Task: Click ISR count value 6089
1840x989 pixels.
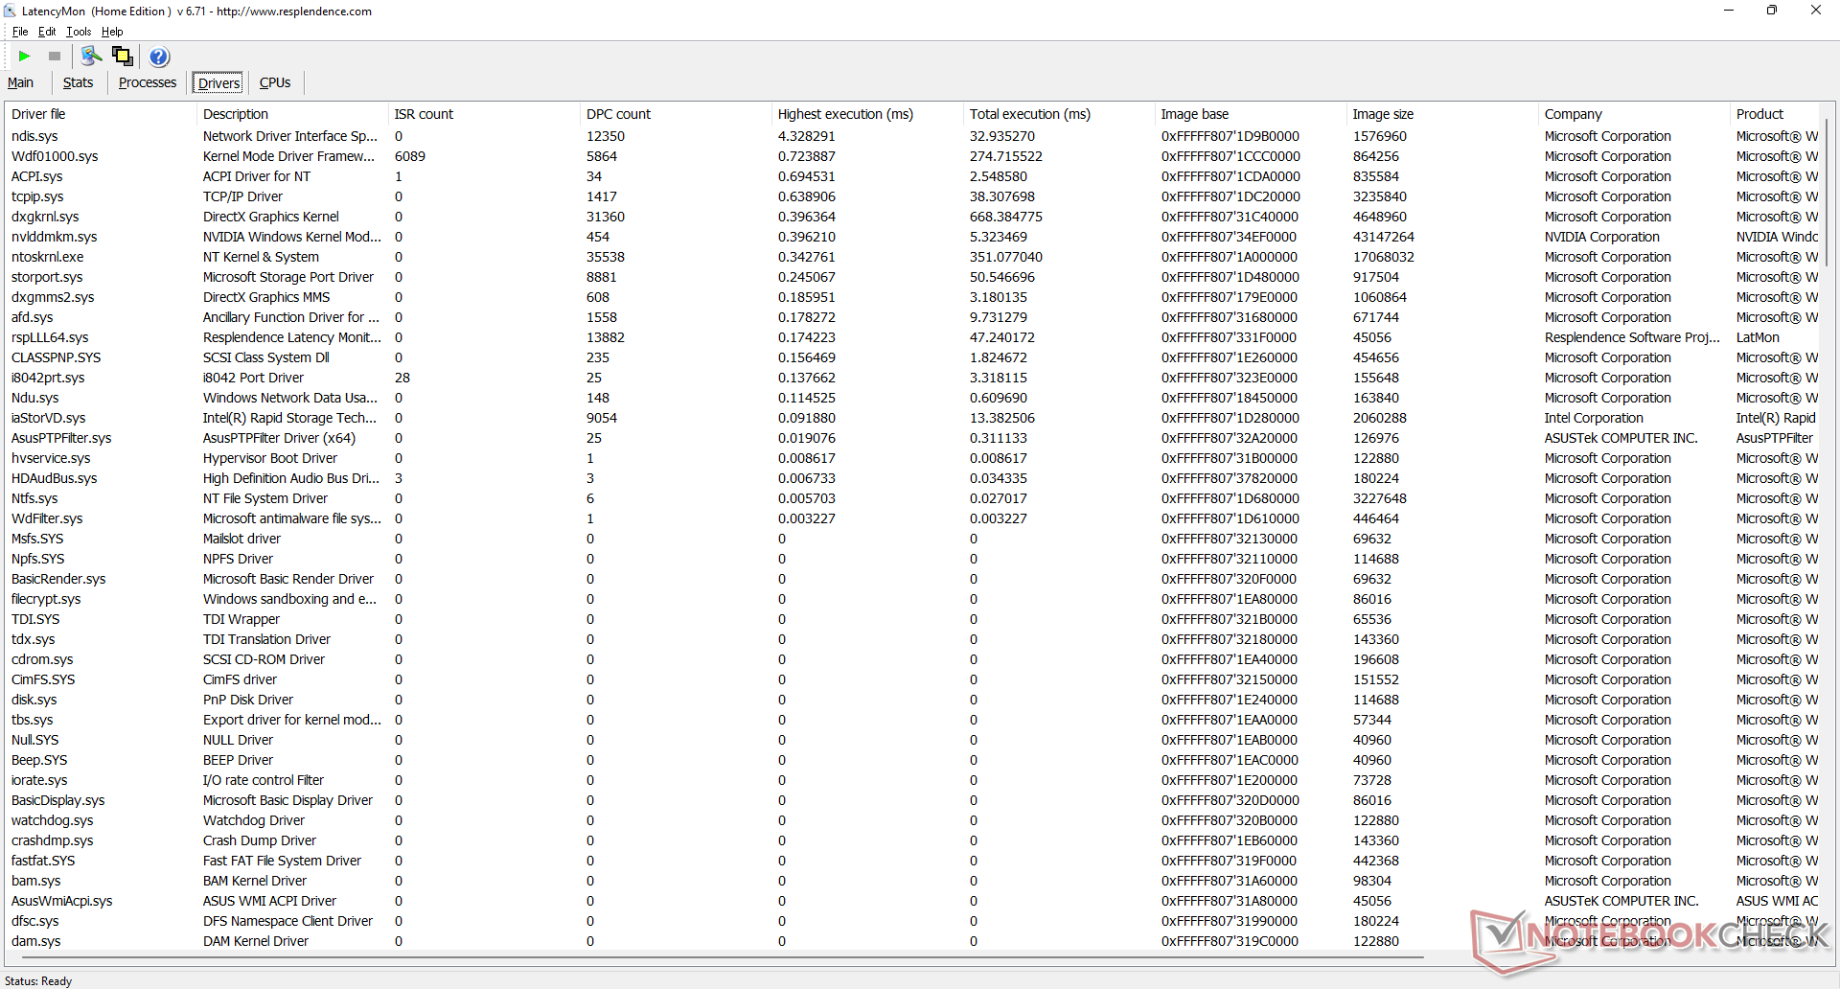Action: [409, 156]
